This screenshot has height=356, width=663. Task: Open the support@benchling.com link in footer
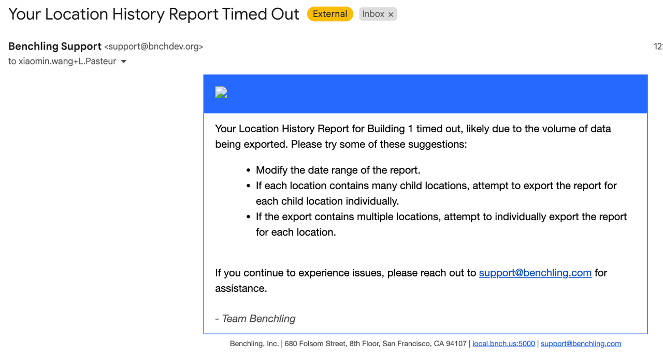581,344
